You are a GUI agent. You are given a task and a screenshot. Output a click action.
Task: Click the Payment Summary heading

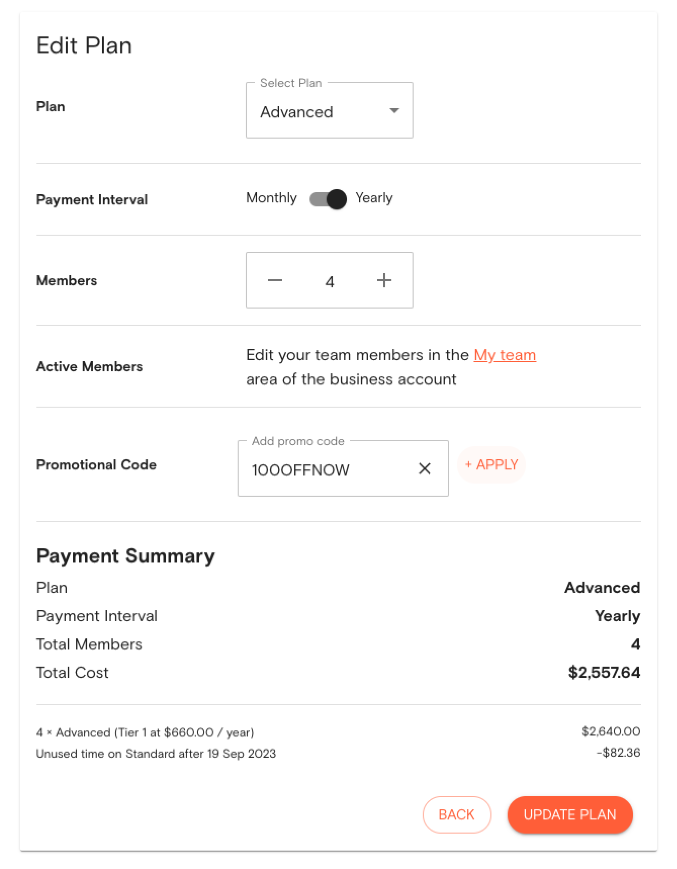125,556
